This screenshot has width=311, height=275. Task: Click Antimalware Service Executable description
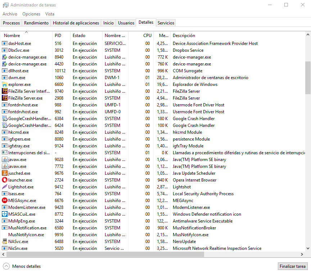click(x=203, y=221)
